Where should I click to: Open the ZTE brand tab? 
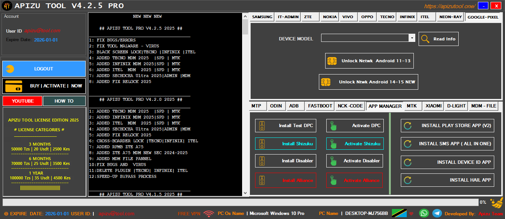pyautogui.click(x=310, y=17)
